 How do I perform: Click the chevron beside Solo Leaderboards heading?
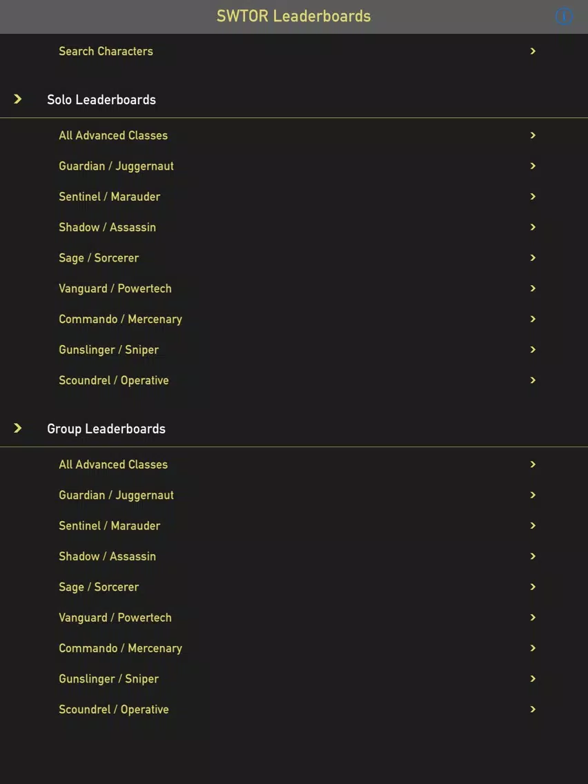coord(18,99)
